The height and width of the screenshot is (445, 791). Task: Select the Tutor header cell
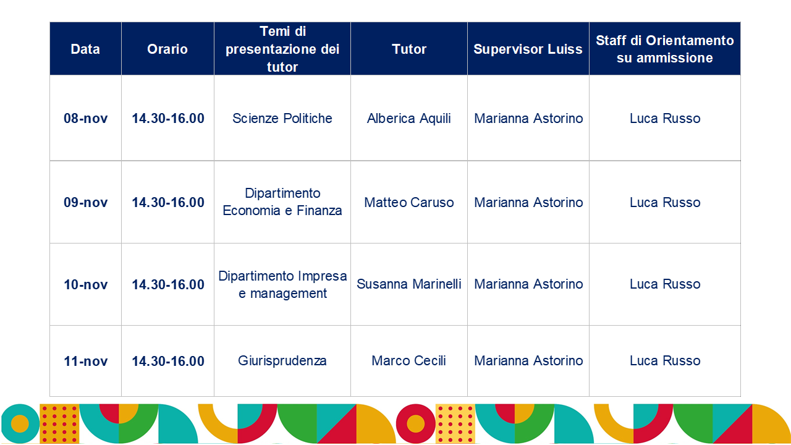409,49
